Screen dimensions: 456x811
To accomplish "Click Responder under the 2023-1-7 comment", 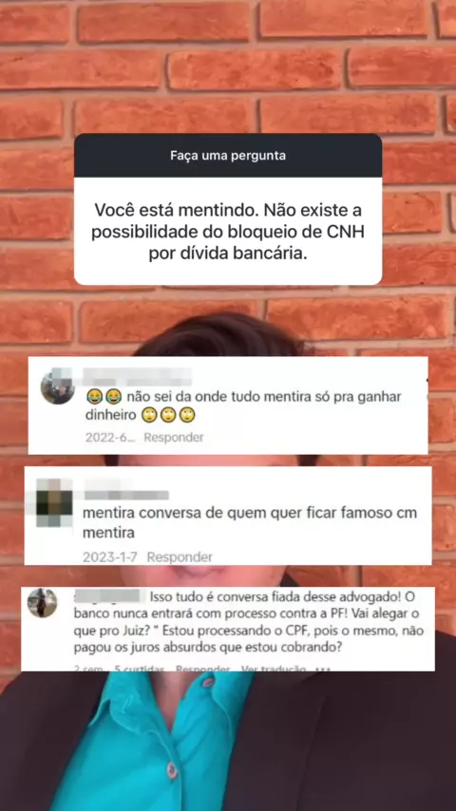I will [180, 557].
